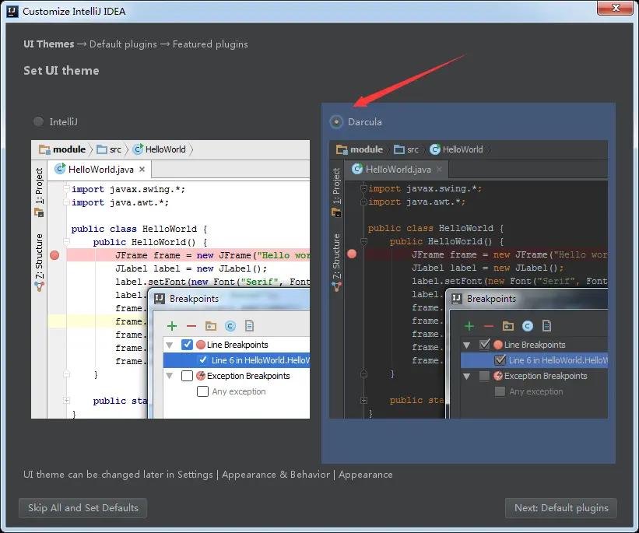
Task: Toggle the Line 6 in HelloWorld checkbox, Darcula preview
Action: click(500, 359)
